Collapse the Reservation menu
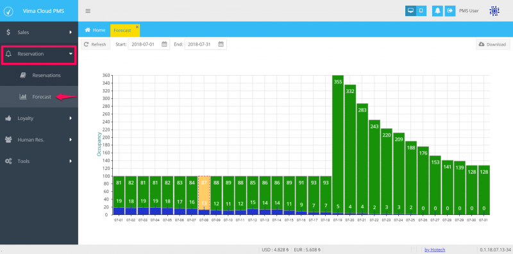Screen dimensions: 513x254 39,54
